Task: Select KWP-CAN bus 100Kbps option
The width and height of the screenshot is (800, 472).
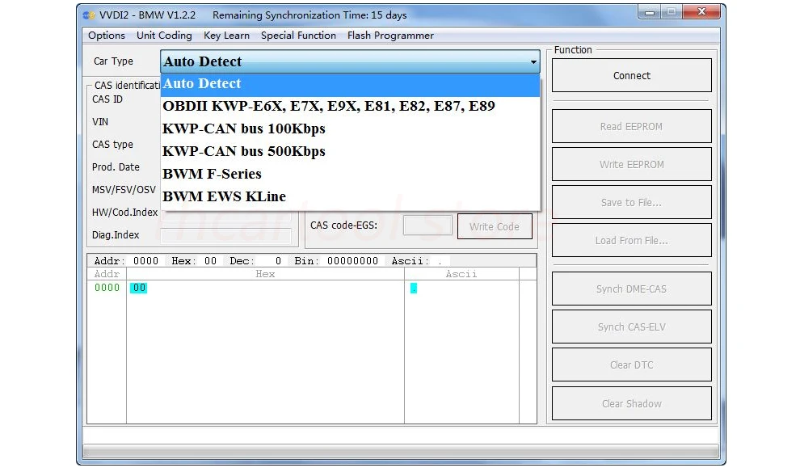Action: (x=350, y=129)
